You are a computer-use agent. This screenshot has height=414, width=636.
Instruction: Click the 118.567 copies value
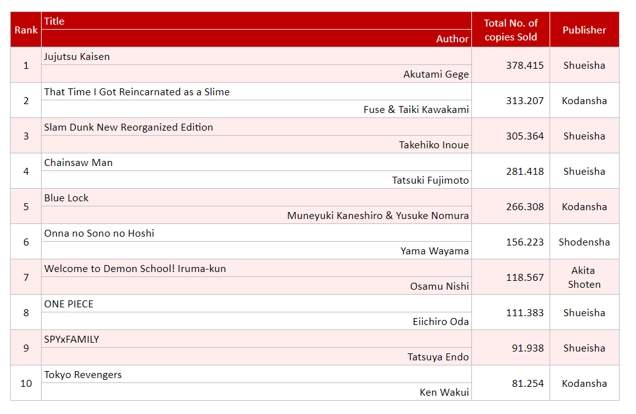(524, 277)
